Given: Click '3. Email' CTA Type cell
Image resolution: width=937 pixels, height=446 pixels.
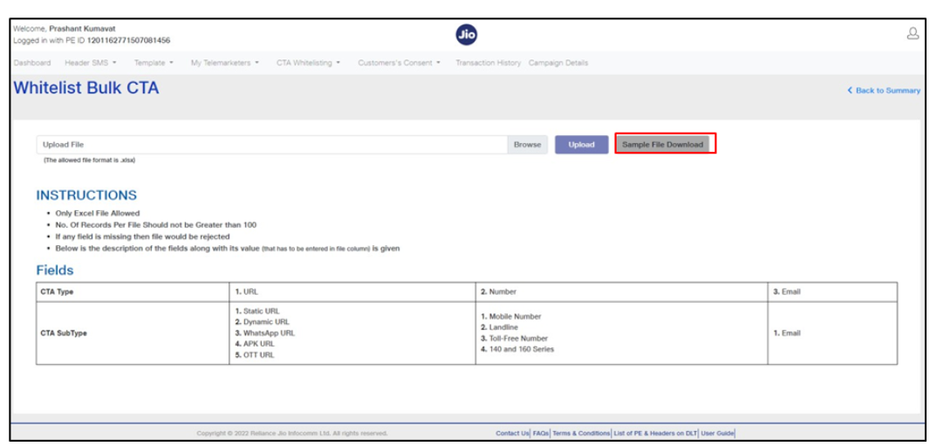Looking at the screenshot, I should point(832,292).
